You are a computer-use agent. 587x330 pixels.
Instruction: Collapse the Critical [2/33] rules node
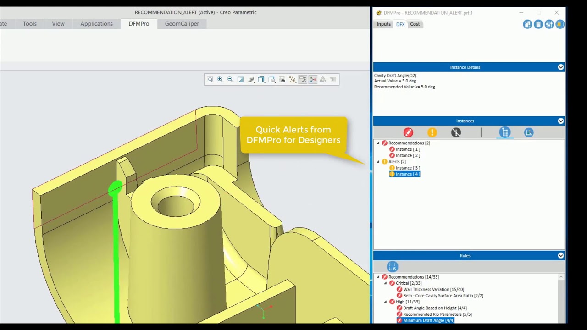click(x=386, y=283)
